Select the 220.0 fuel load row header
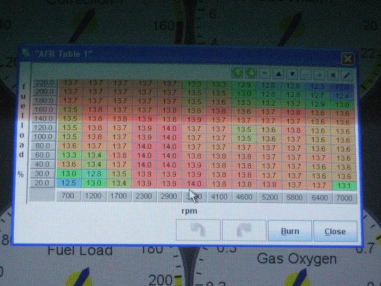 pyautogui.click(x=45, y=83)
